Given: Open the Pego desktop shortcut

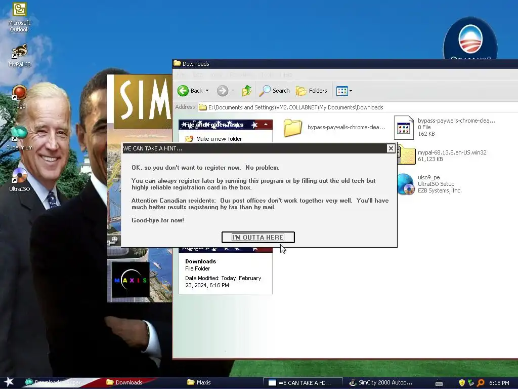Looking at the screenshot, I should 20,97.
